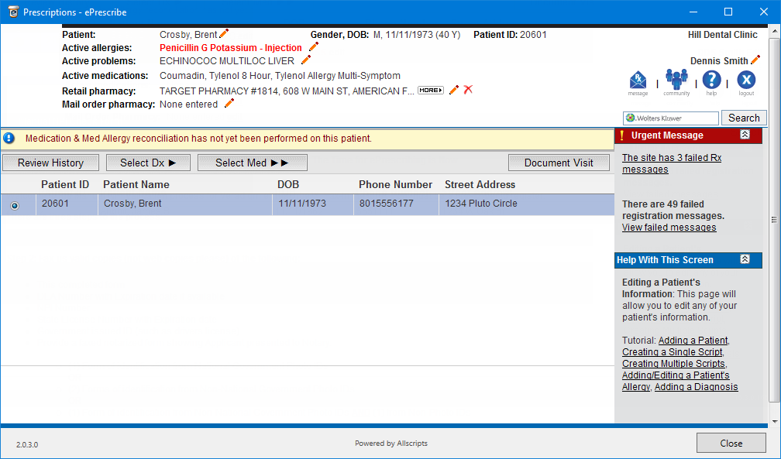Edit mail order pharmacy pencil icon
The height and width of the screenshot is (459, 781).
(x=229, y=104)
